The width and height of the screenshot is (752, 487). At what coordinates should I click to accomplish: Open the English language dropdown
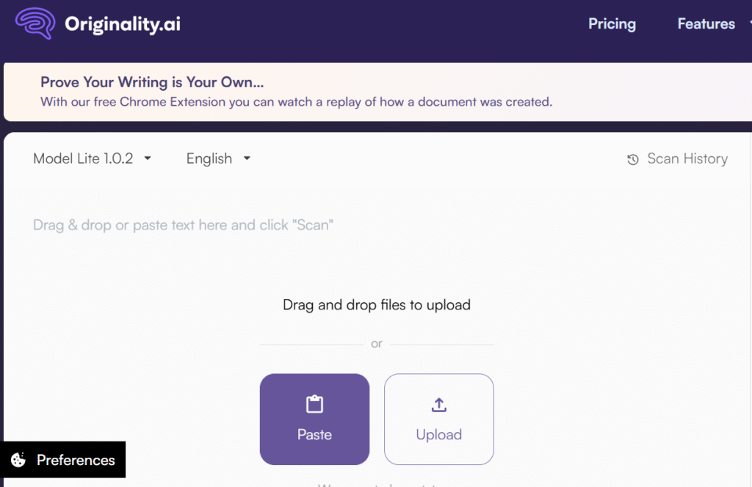coord(217,158)
